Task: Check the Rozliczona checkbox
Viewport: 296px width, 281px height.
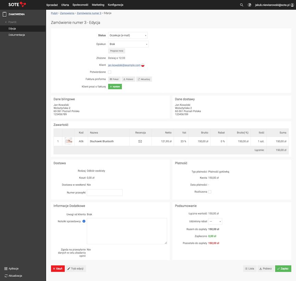Action: click(x=210, y=192)
